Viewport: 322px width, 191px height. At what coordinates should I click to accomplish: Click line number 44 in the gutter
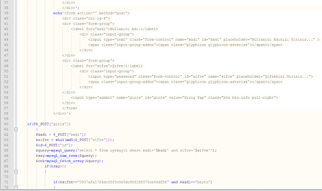pyautogui.click(x=6, y=40)
